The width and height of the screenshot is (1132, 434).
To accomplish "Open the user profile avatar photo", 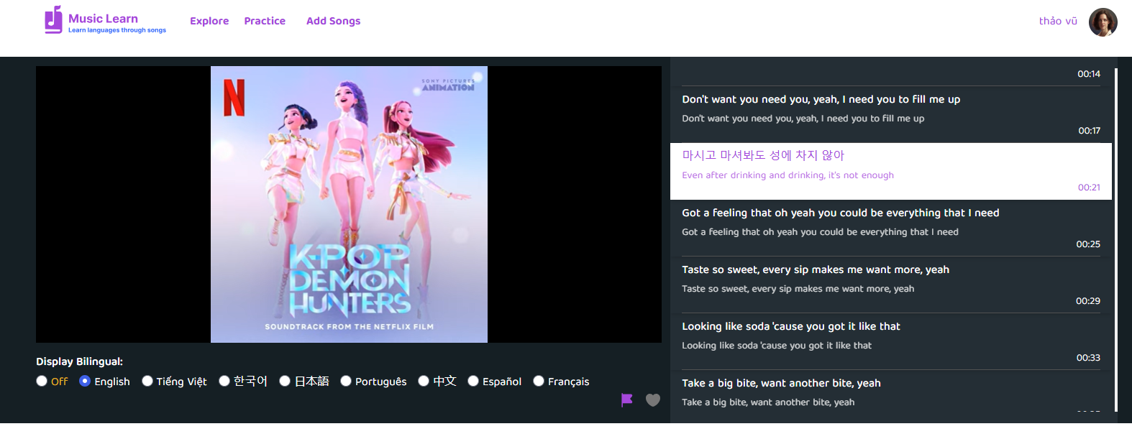I will [x=1103, y=22].
